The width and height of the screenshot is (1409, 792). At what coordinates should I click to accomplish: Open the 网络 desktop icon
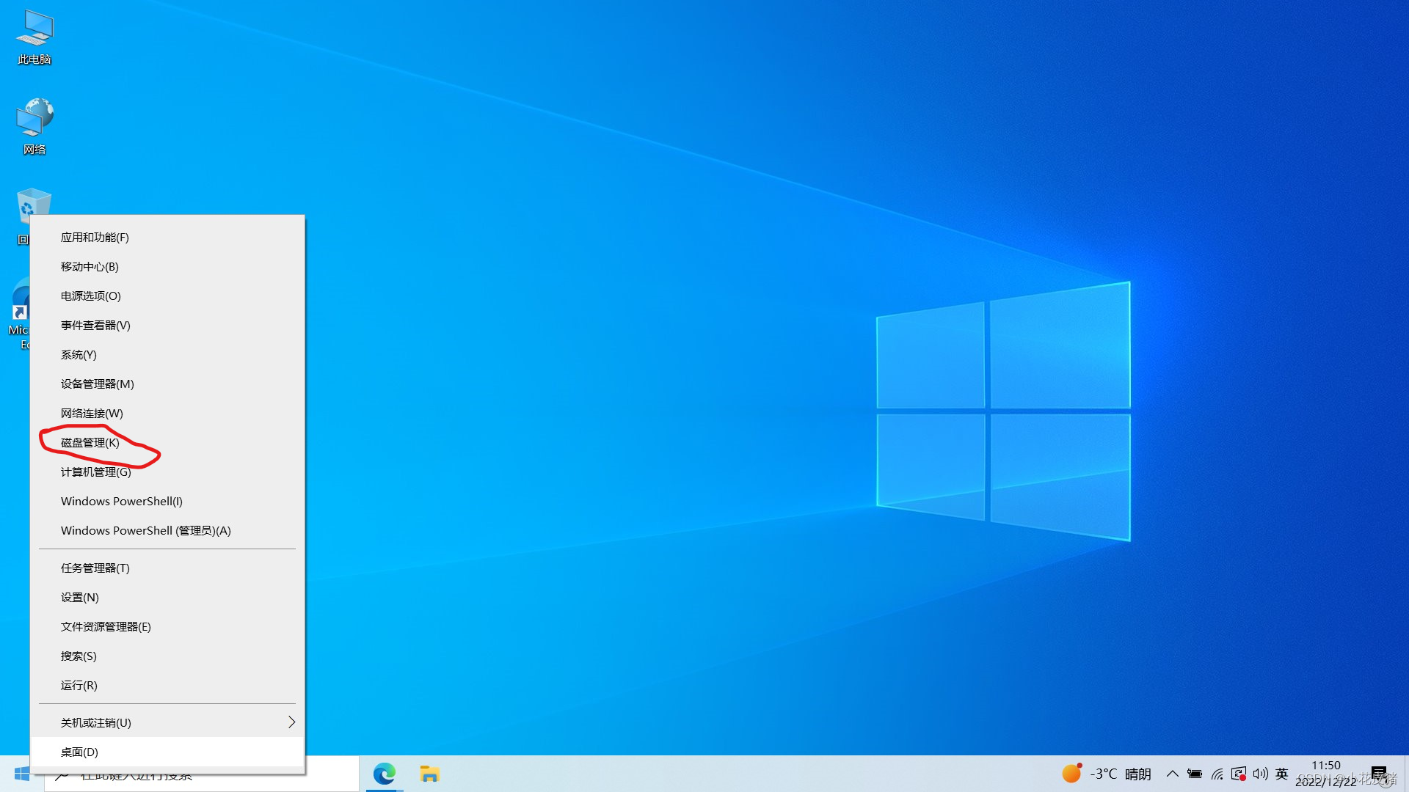pos(34,126)
